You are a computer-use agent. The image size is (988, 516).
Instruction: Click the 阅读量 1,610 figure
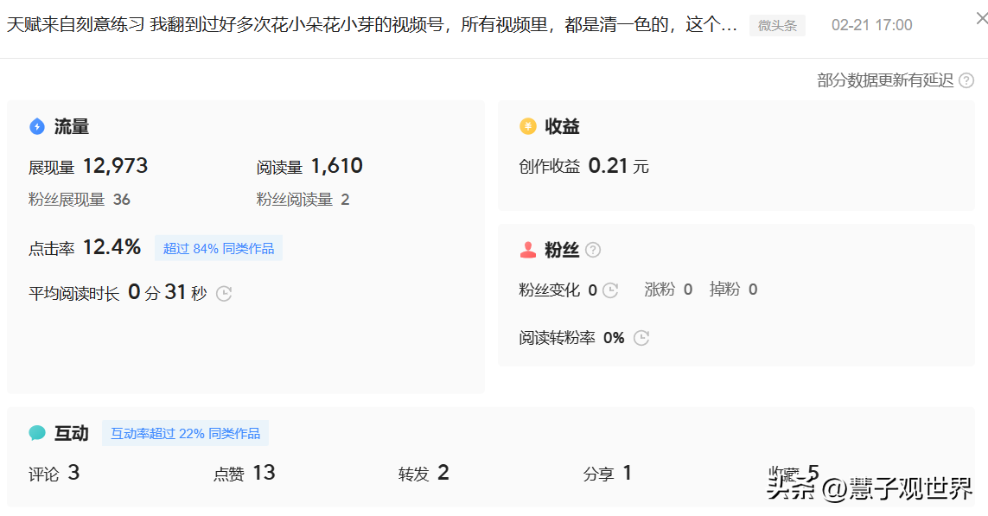click(336, 166)
